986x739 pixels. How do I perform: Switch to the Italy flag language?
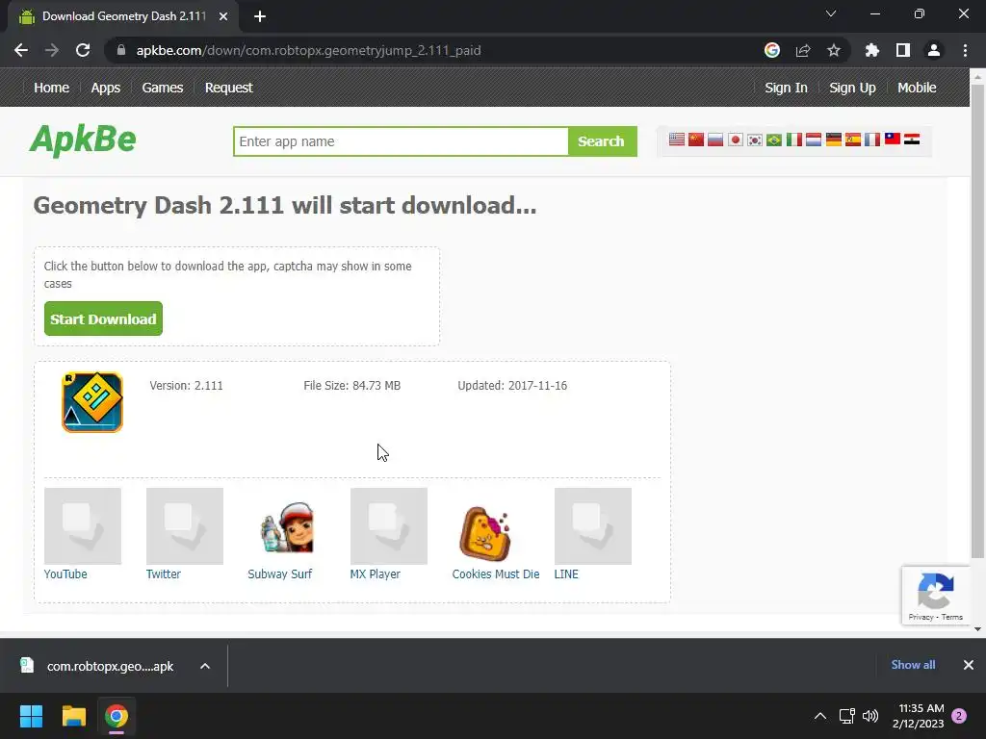pos(794,140)
